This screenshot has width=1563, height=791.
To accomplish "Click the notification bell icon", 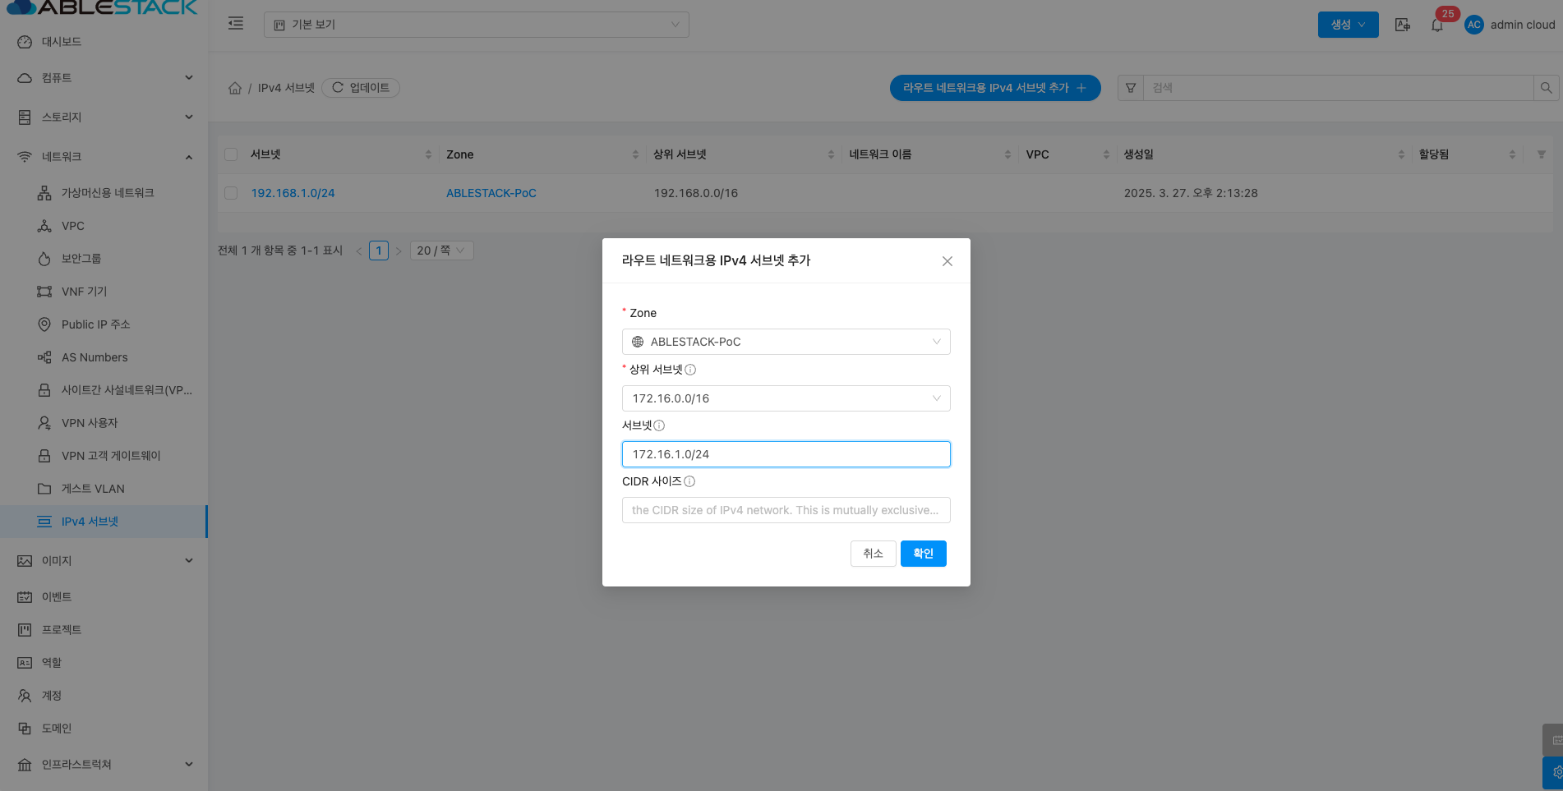I will coord(1436,25).
